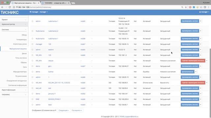Open a new browser tab

[x=73, y=3]
